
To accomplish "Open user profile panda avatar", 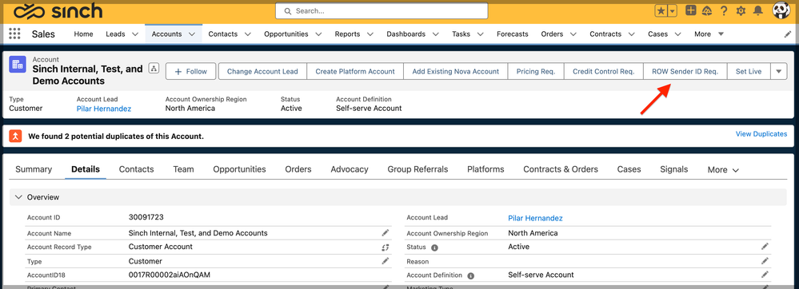I will [x=781, y=10].
